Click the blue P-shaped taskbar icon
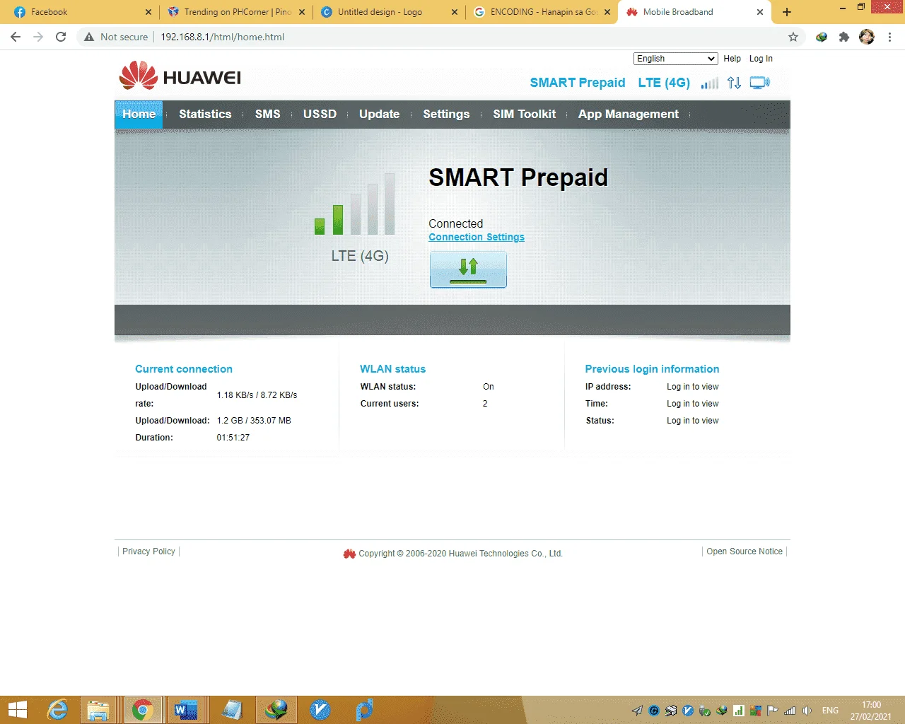This screenshot has height=724, width=905. tap(364, 710)
